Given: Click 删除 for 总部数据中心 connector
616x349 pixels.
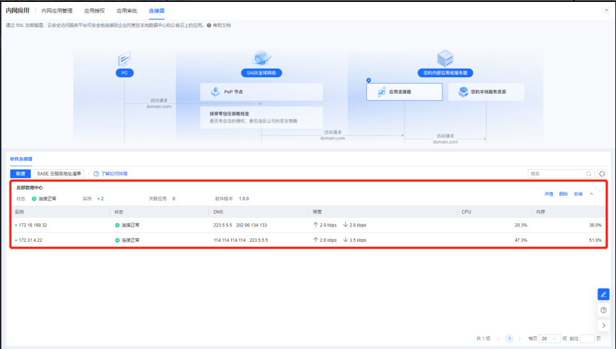Looking at the screenshot, I should coord(563,194).
